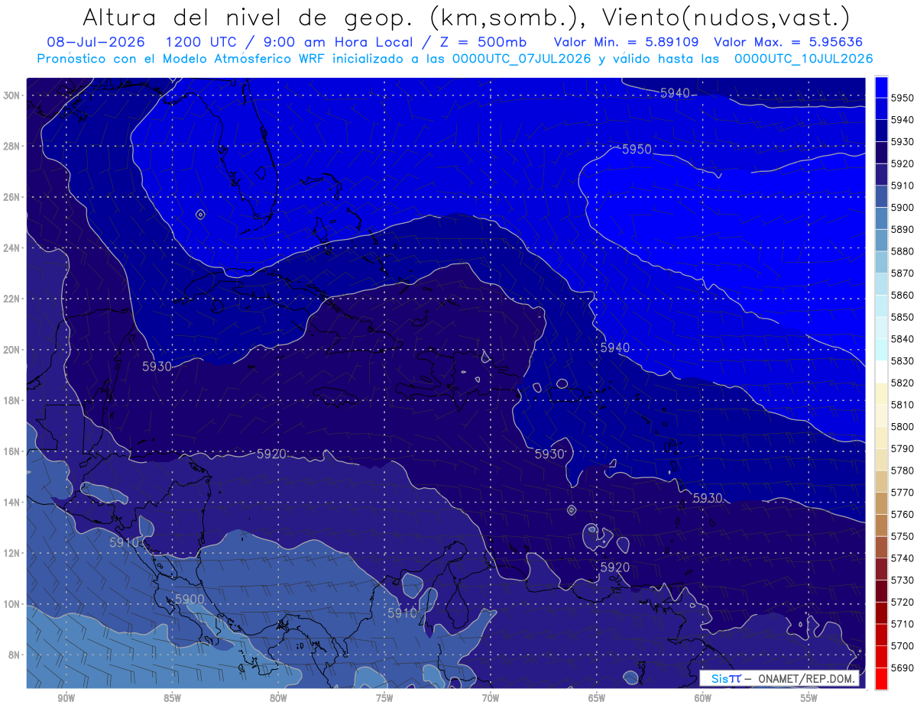
Task: Click the 24N latitude tick label
Action: point(11,248)
